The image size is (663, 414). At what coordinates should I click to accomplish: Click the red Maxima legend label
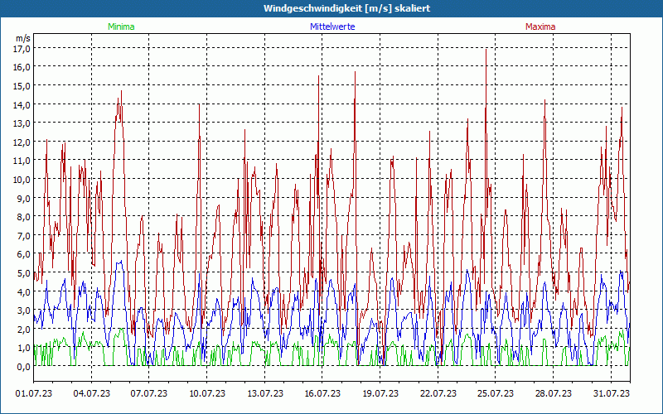click(x=541, y=26)
